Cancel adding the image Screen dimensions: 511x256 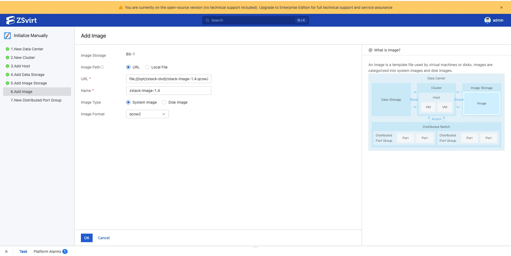tap(104, 238)
